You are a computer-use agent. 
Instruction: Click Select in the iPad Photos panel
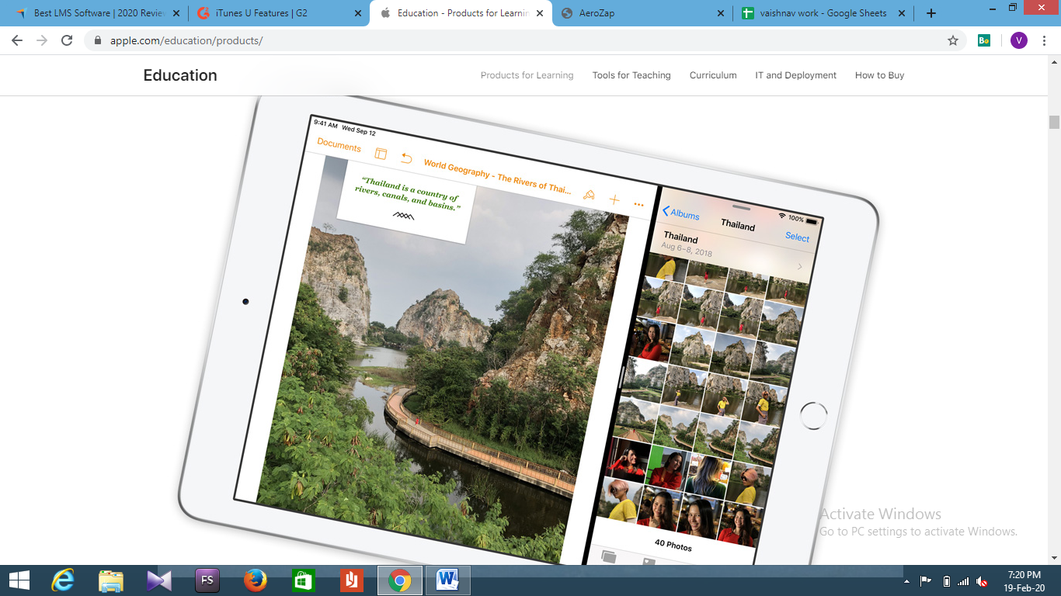(798, 237)
